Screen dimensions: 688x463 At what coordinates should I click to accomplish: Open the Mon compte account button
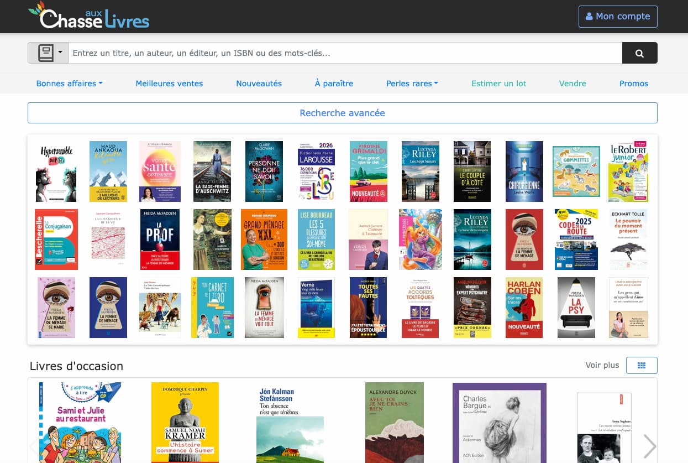(618, 17)
